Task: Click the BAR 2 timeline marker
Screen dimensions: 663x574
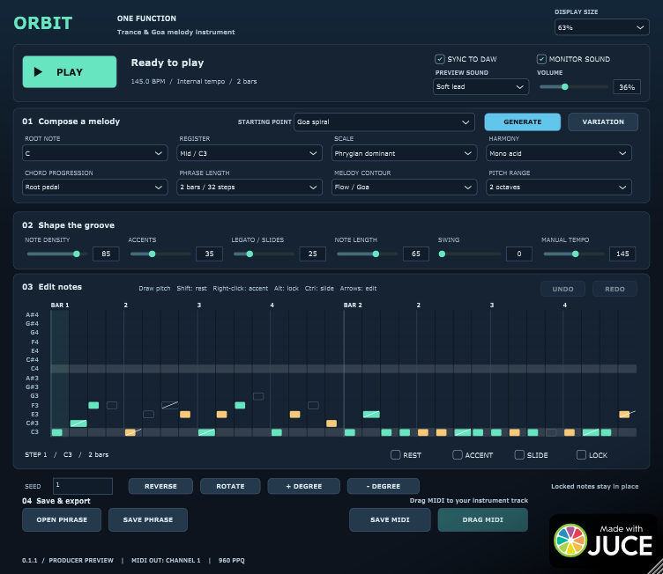Action: [x=353, y=305]
